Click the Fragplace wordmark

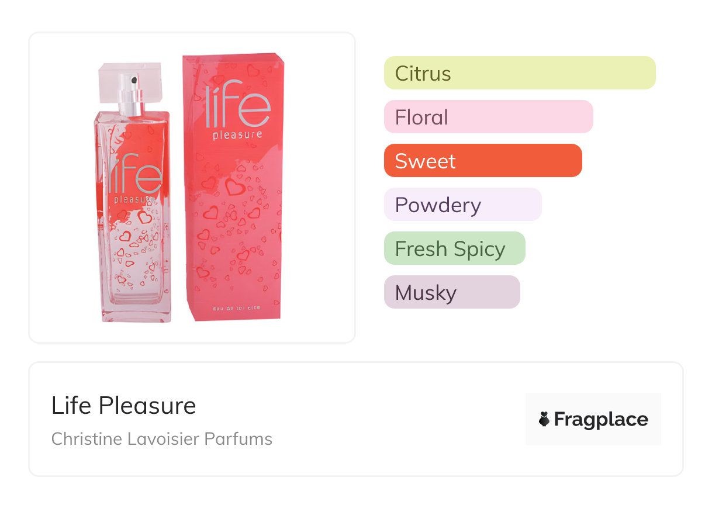pyautogui.click(x=600, y=419)
